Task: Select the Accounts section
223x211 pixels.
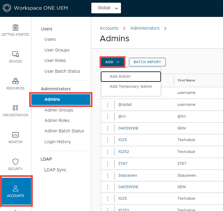Action: (16, 191)
